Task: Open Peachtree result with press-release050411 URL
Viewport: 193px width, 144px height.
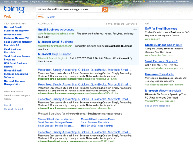Action: [85, 132]
